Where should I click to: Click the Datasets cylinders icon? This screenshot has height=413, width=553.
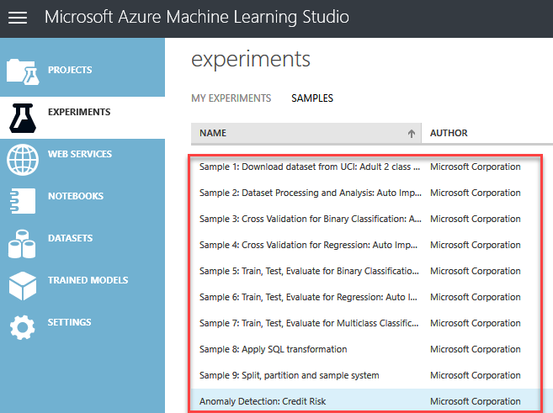[x=22, y=244]
